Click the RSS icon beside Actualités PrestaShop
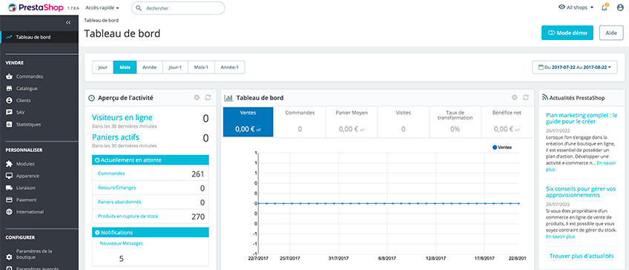This screenshot has height=270, width=629. (544, 97)
